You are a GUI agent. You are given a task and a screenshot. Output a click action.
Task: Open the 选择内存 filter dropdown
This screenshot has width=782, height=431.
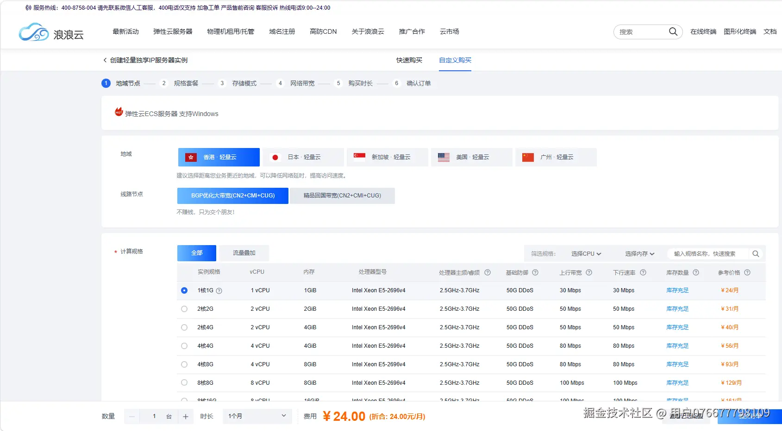(x=640, y=254)
